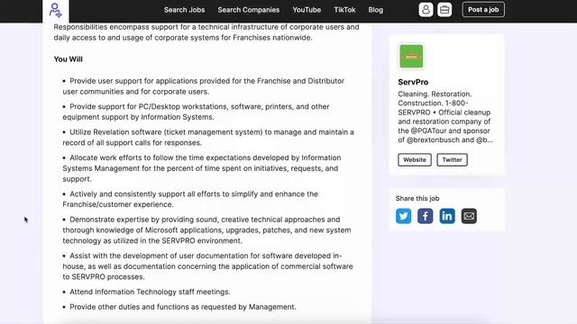This screenshot has height=324, width=577.
Task: Click the 'You Will' heading
Action: (x=69, y=59)
